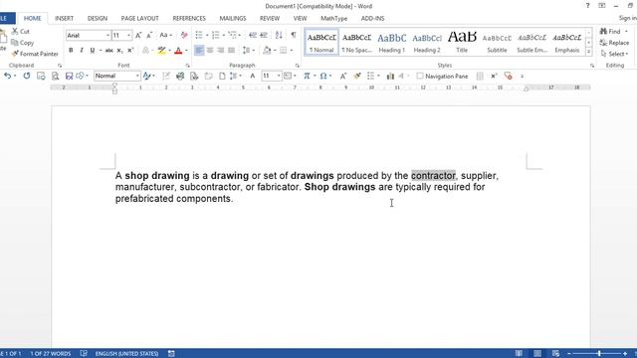Open Change Case dropdown
The width and height of the screenshot is (637, 358).
(x=166, y=36)
